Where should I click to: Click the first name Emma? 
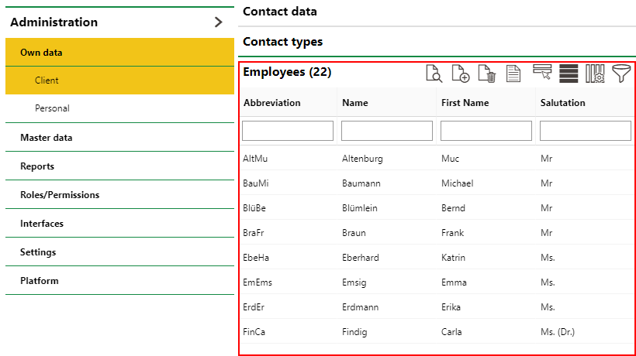pos(454,282)
